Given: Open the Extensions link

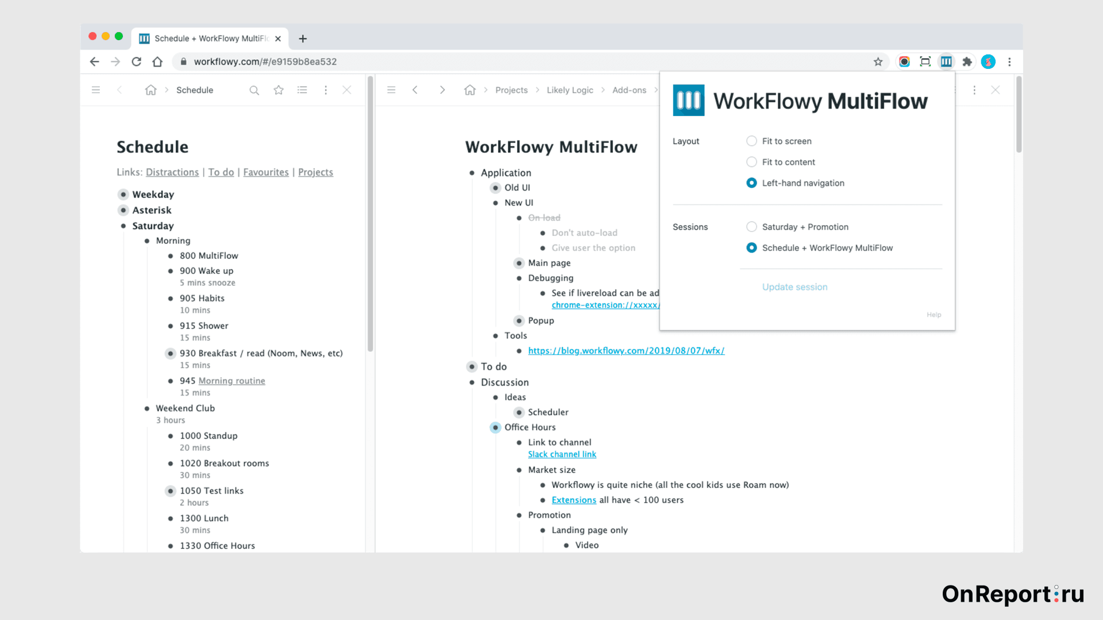Looking at the screenshot, I should tap(574, 500).
